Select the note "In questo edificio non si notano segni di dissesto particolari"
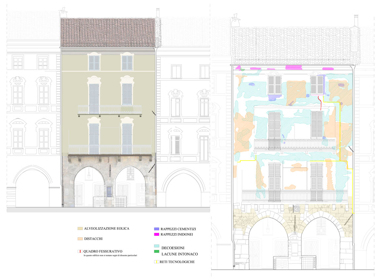Screen dimensions: 380x280 click(110, 256)
